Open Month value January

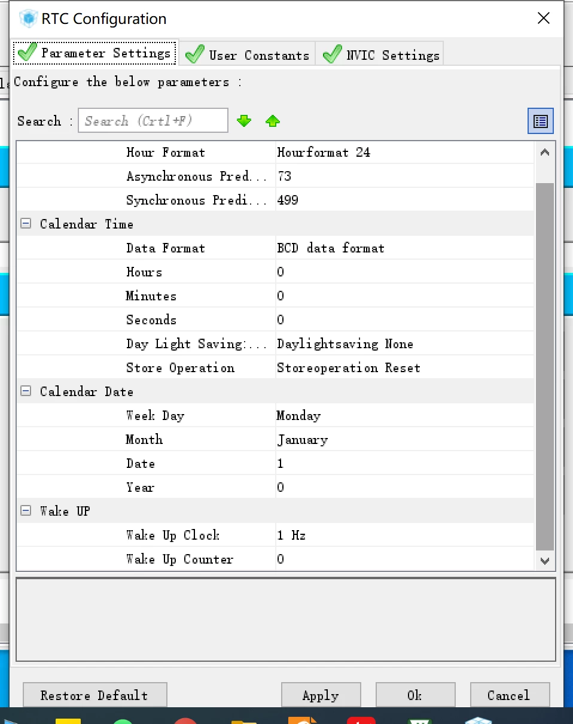(404, 439)
